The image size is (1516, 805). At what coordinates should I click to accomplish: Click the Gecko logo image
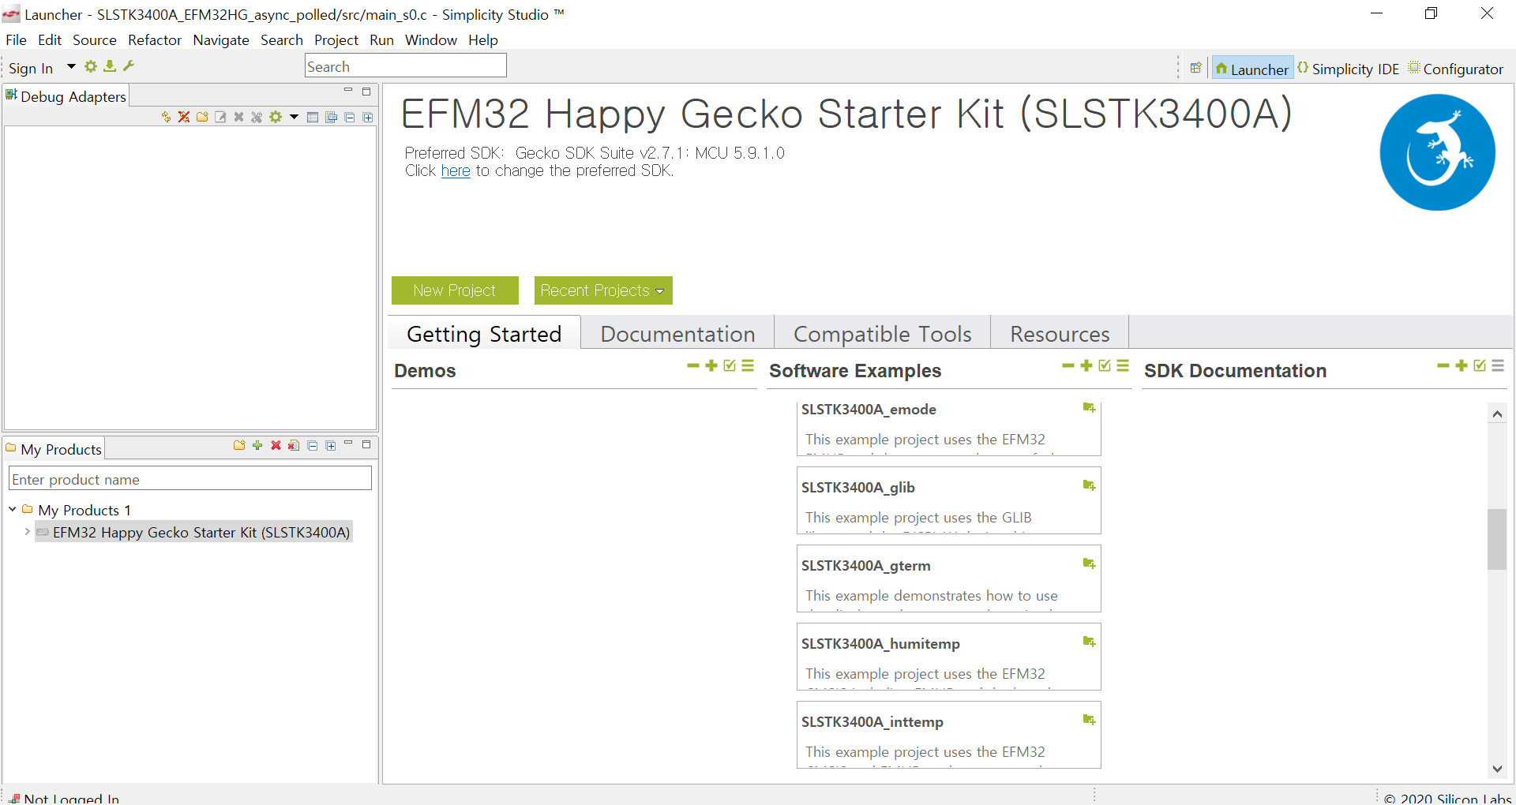coord(1437,152)
